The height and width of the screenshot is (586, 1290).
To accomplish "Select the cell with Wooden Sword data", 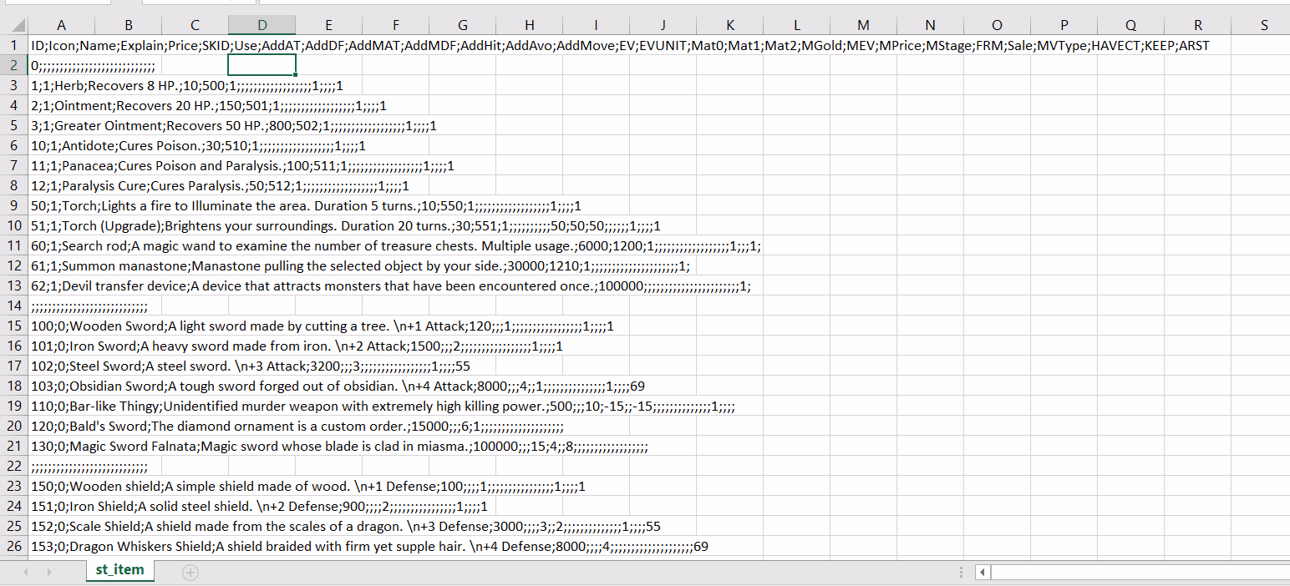I will point(61,326).
